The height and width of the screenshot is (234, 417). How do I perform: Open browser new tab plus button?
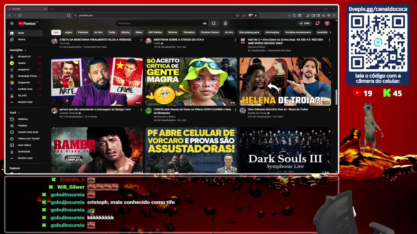click(51, 9)
